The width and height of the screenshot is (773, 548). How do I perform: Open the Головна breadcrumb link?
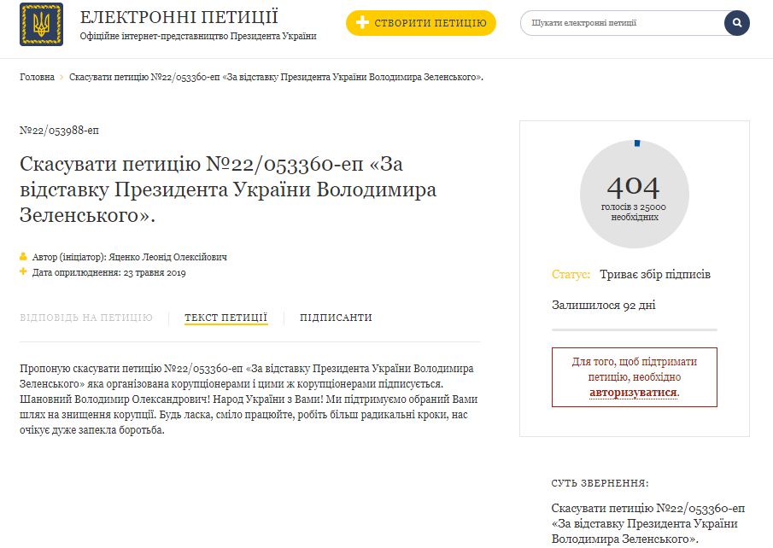[x=38, y=78]
